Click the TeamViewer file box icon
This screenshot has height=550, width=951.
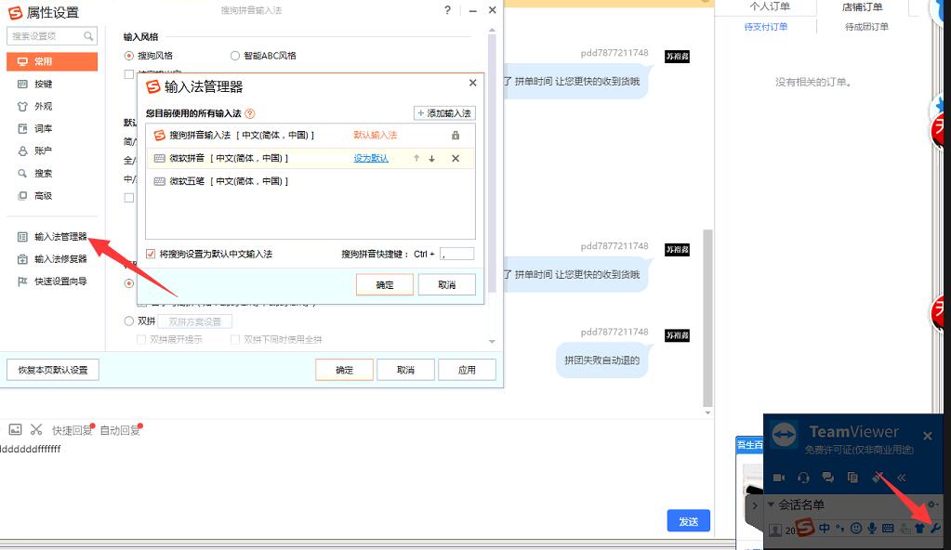(x=852, y=478)
